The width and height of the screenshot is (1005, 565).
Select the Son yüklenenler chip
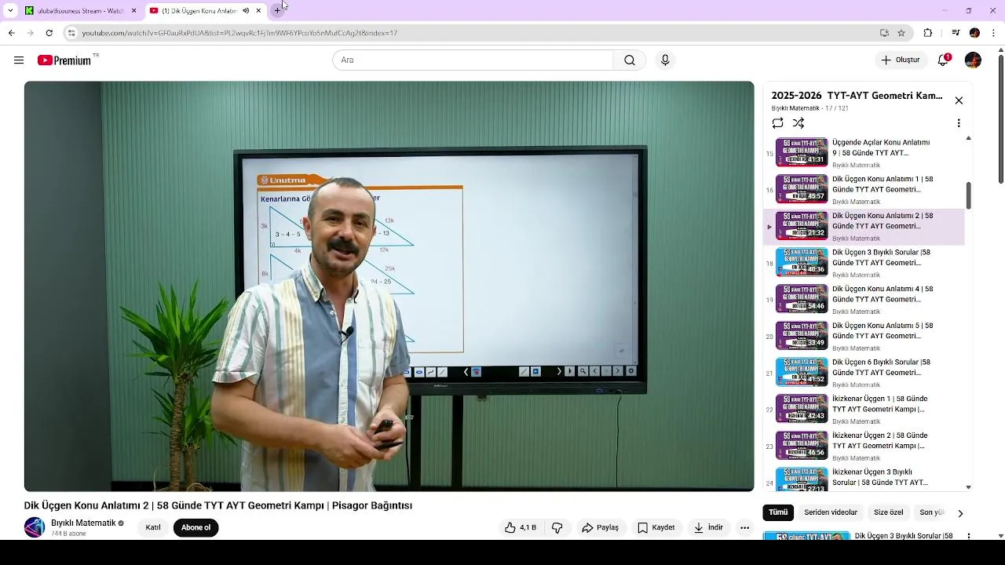coord(931,512)
